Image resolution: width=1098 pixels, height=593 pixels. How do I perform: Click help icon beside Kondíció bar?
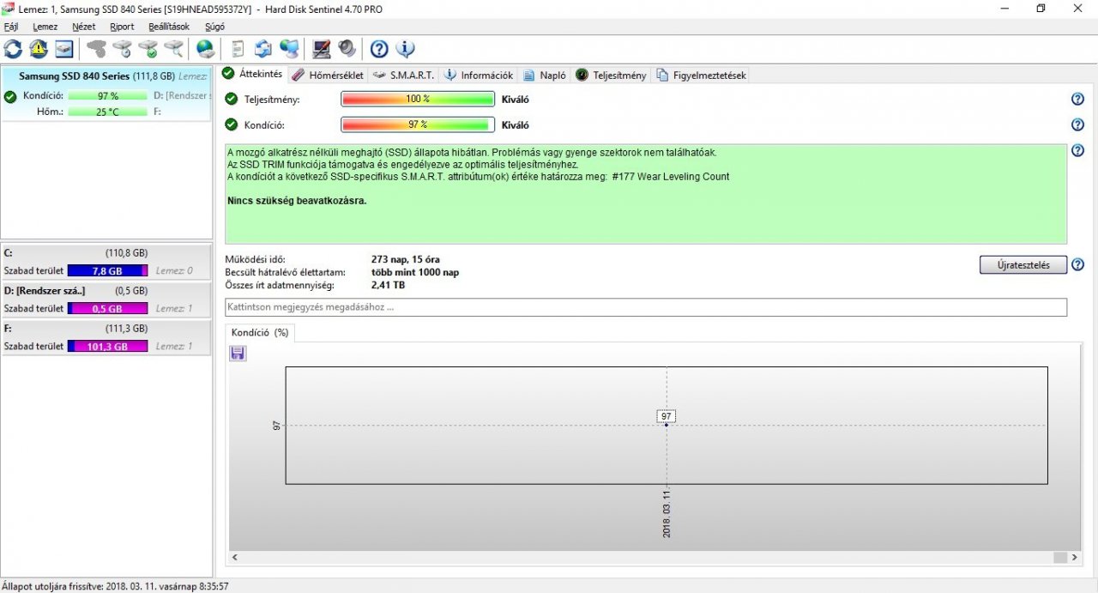(x=1078, y=124)
